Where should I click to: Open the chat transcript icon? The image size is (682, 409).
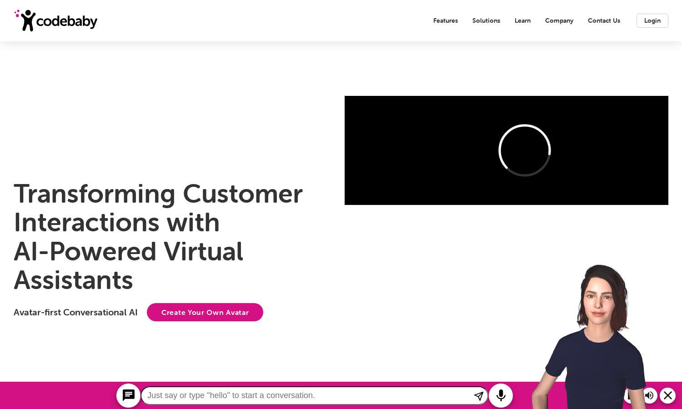click(129, 395)
